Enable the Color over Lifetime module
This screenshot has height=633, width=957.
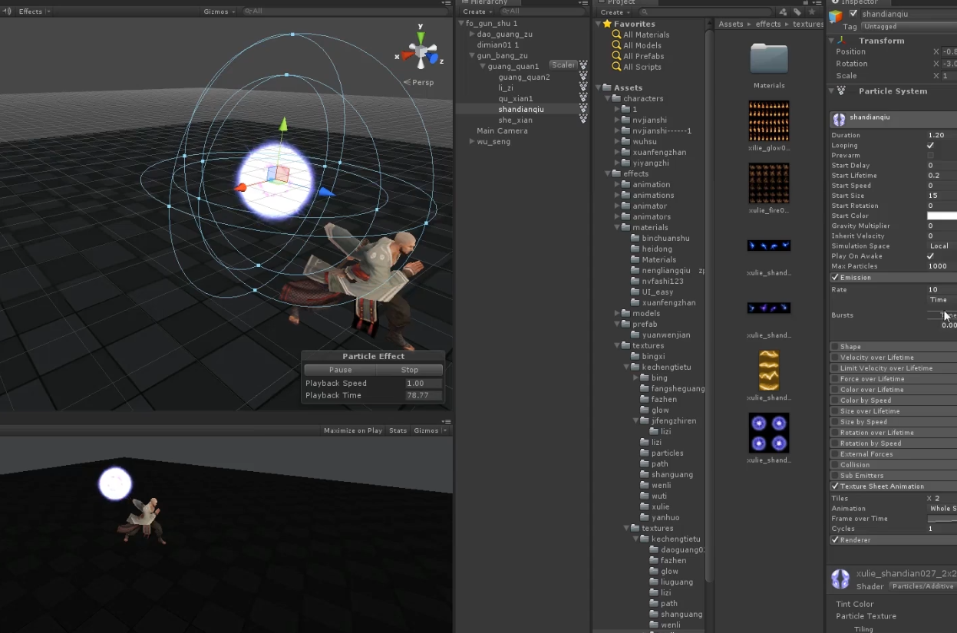(835, 389)
